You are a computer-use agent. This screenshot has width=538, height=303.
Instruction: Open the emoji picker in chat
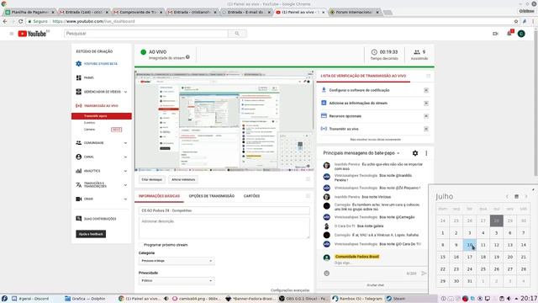coord(327,274)
